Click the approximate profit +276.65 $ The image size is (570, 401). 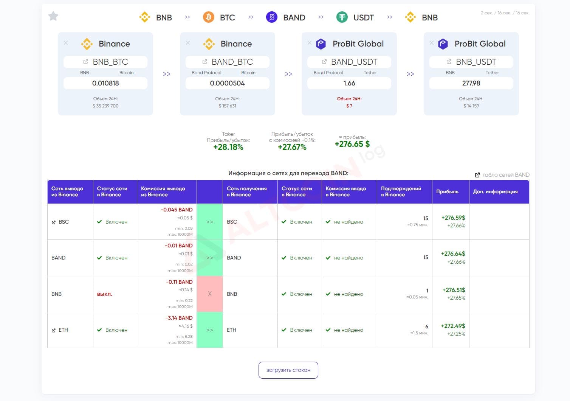(352, 144)
